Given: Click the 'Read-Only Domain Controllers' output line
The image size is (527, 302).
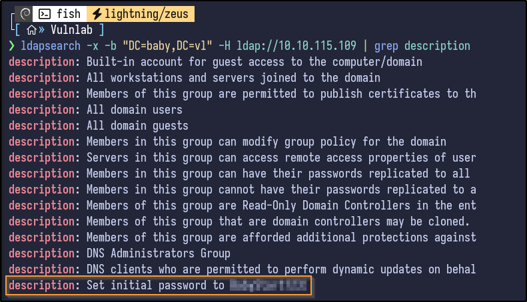Looking at the screenshot, I should 281,206.
